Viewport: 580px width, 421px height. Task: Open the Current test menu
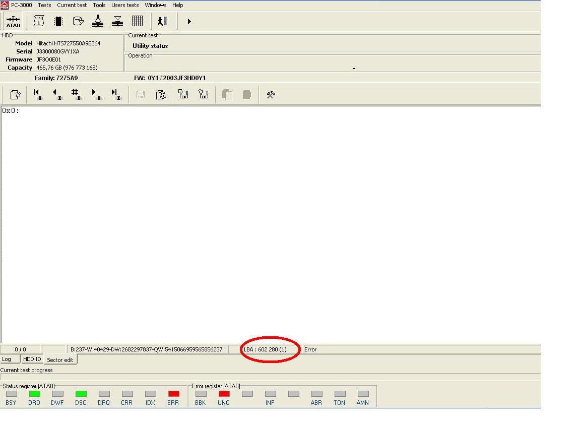[x=72, y=5]
